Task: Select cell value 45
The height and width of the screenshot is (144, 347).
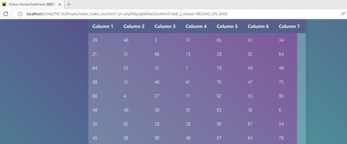Action: 95,138
